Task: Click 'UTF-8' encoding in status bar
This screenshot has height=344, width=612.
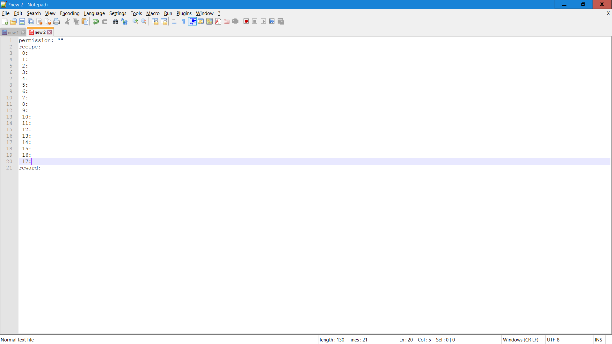Action: [x=553, y=340]
